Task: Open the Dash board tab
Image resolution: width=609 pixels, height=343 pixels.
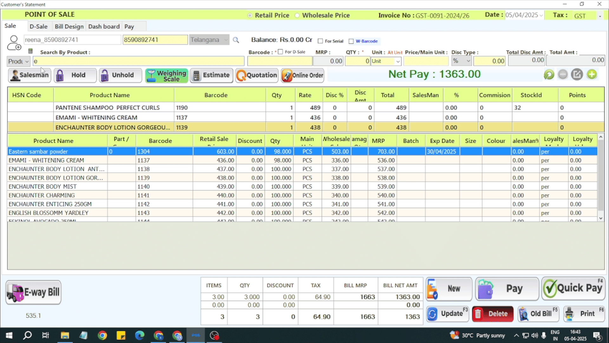Action: click(104, 26)
